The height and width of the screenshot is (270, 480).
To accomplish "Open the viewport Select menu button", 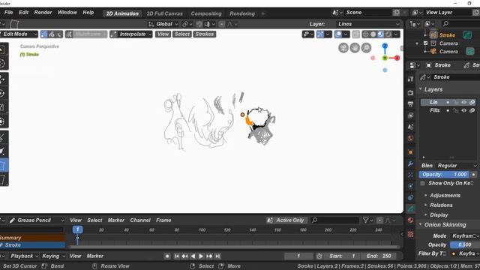I will coord(182,34).
